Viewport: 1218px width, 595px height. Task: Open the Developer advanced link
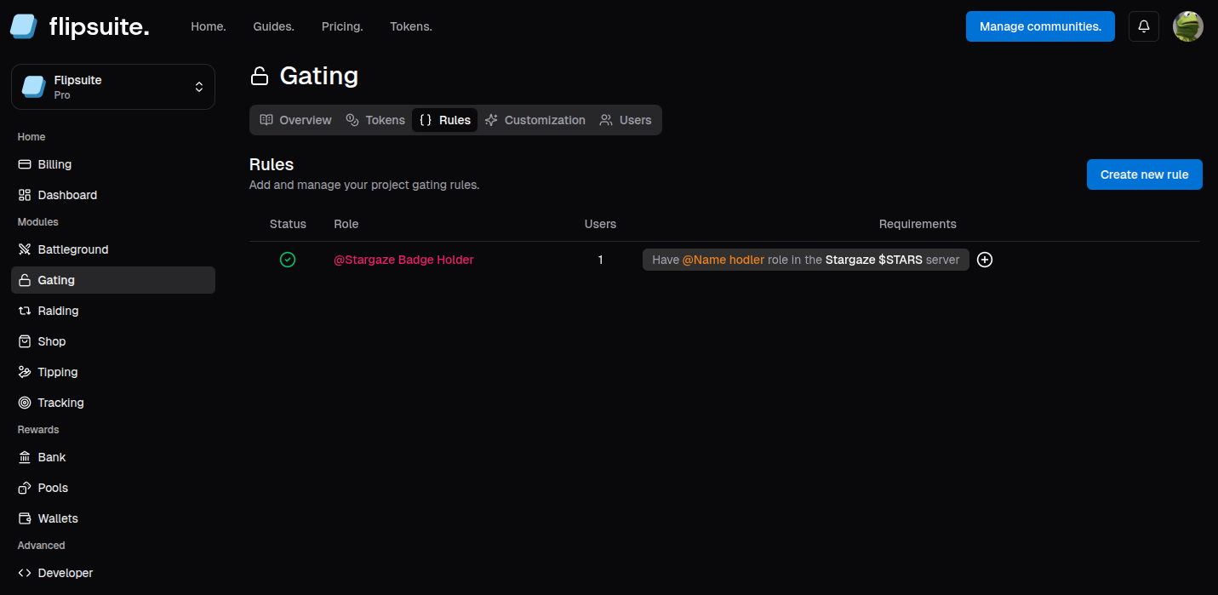113,573
